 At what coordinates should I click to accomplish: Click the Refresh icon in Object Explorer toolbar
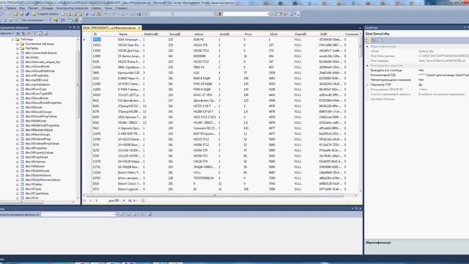pos(40,33)
